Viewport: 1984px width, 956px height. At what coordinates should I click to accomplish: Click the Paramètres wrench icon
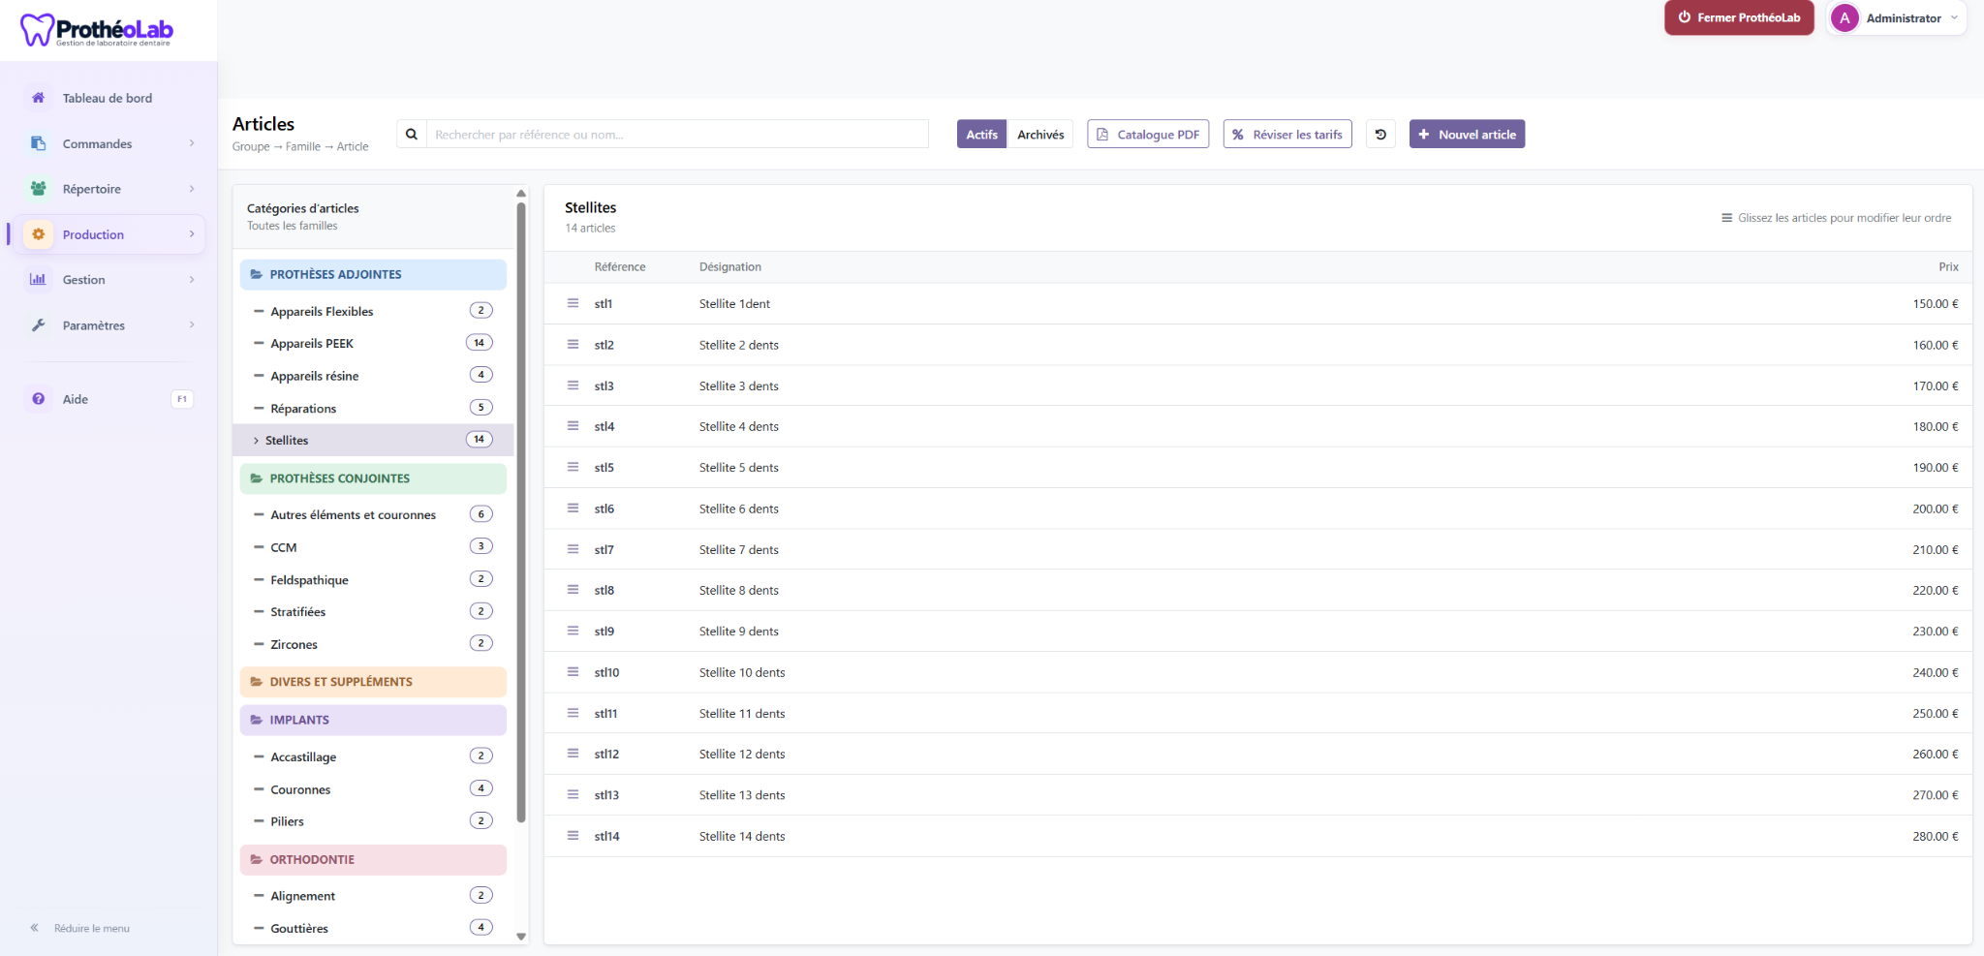[38, 325]
